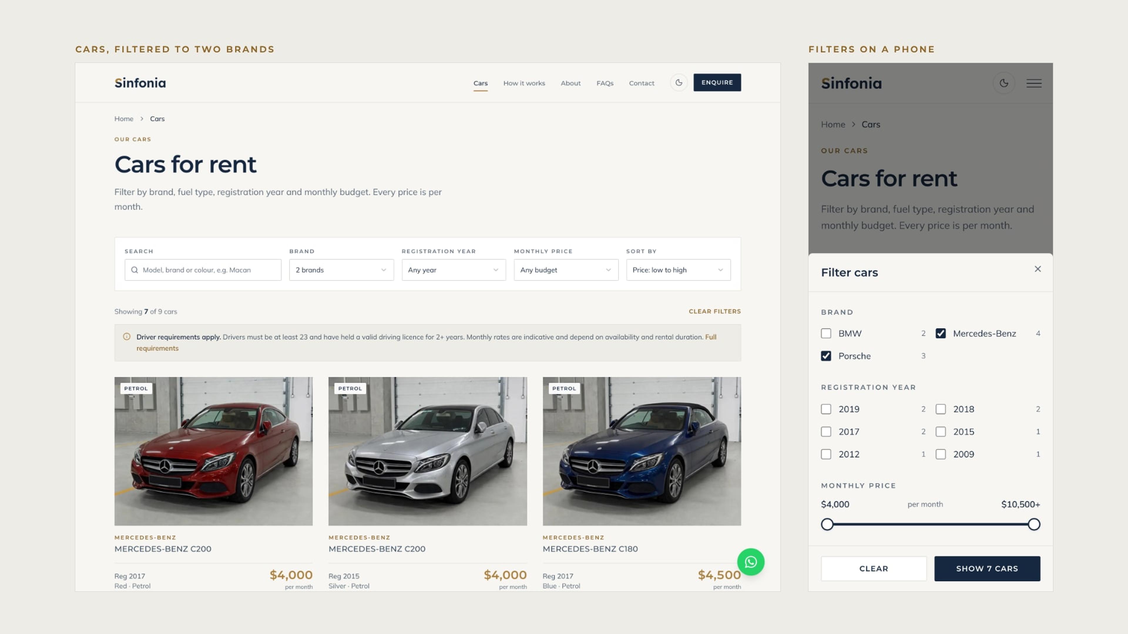Screen dimensions: 1128x634
Task: Click the 'Reg 2015' text
Action: pos(344,576)
